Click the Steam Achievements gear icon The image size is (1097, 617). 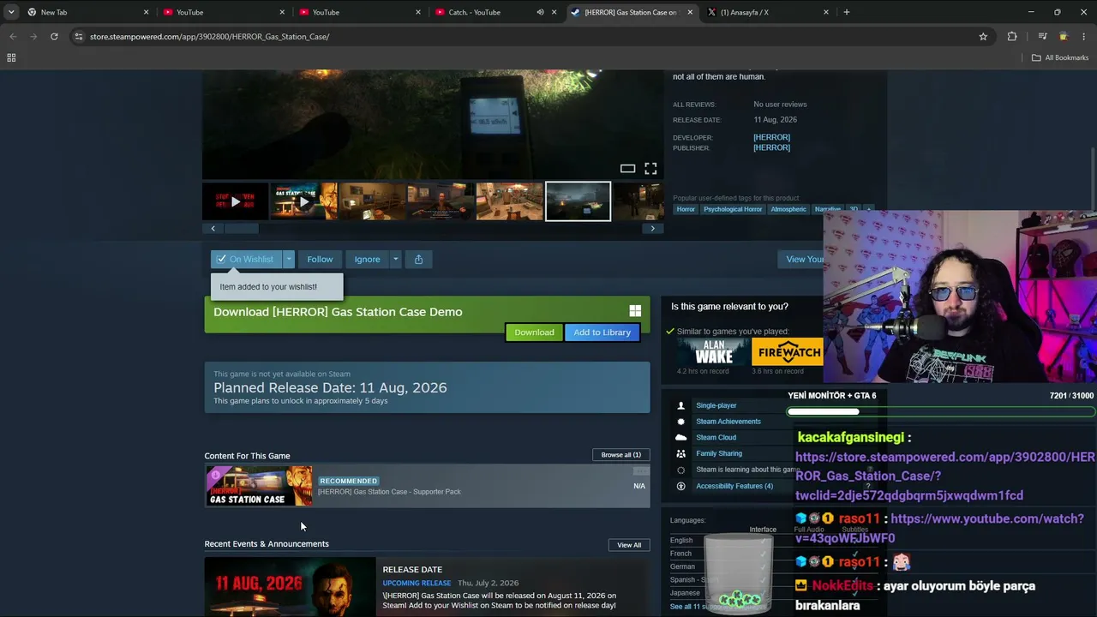(x=681, y=422)
